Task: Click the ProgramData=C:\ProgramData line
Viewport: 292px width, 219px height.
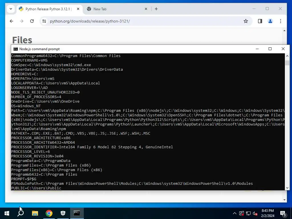Action: coord(41,161)
